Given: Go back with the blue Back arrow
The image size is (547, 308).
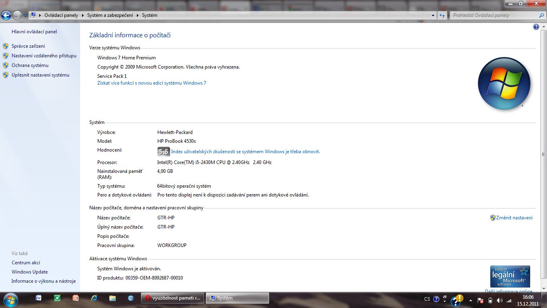Looking at the screenshot, I should (x=6, y=15).
